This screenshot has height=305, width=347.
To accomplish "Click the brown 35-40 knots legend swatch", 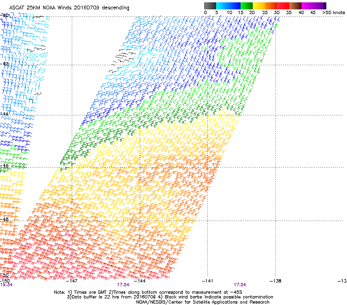I will [x=295, y=6].
